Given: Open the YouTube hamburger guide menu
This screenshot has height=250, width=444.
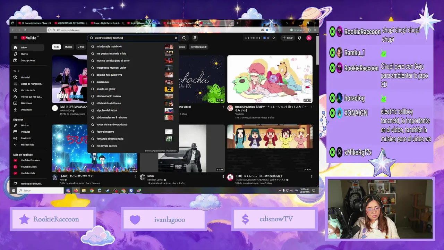Looking at the screenshot, I should pyautogui.click(x=15, y=38).
